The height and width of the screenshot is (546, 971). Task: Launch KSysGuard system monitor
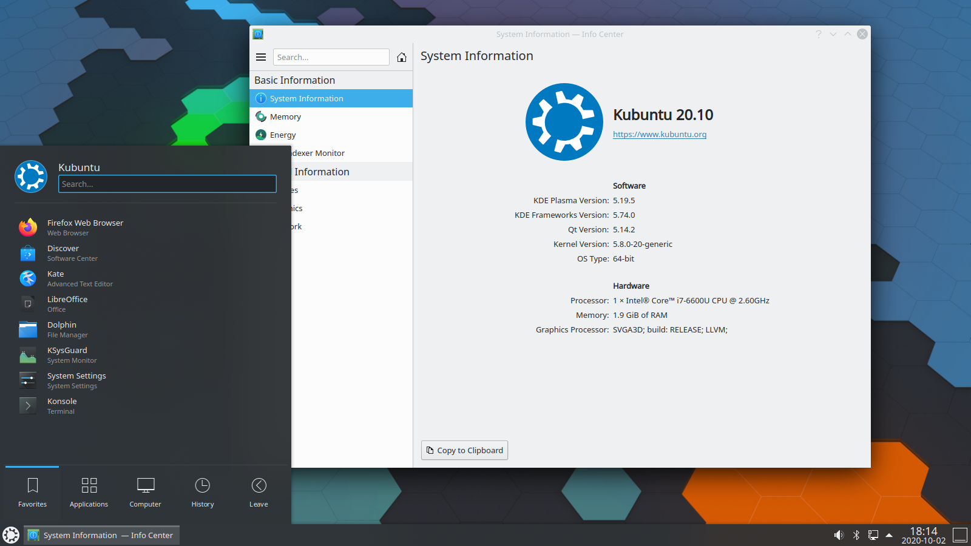click(x=146, y=355)
